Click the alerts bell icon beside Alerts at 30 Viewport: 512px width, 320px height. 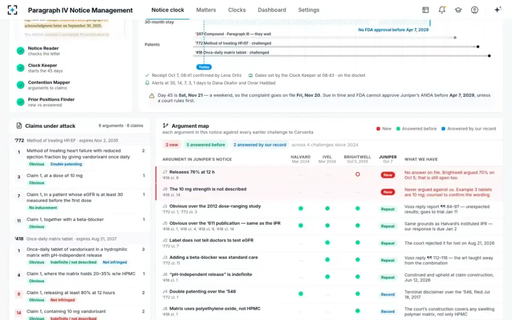coord(148,83)
